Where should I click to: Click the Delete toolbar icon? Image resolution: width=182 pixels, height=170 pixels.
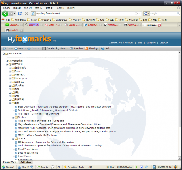[33, 49]
